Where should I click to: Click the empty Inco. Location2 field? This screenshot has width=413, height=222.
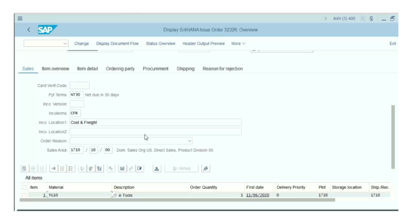[155, 132]
